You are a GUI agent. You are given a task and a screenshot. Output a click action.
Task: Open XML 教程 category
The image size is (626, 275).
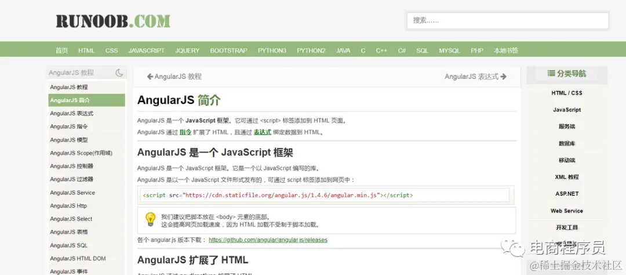pyautogui.click(x=567, y=177)
